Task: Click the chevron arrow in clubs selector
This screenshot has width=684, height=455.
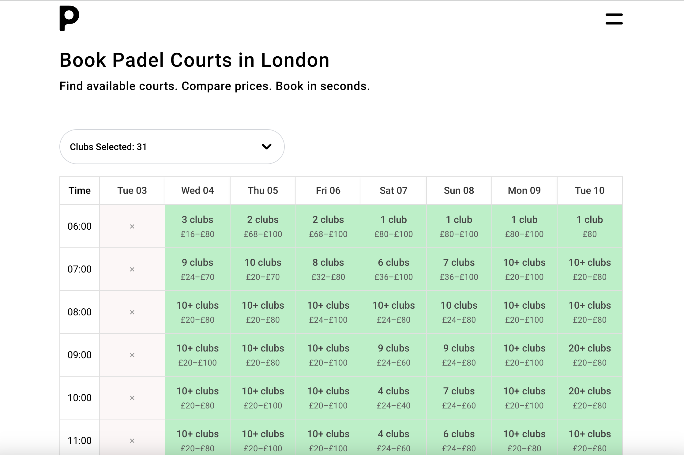Action: pos(267,147)
